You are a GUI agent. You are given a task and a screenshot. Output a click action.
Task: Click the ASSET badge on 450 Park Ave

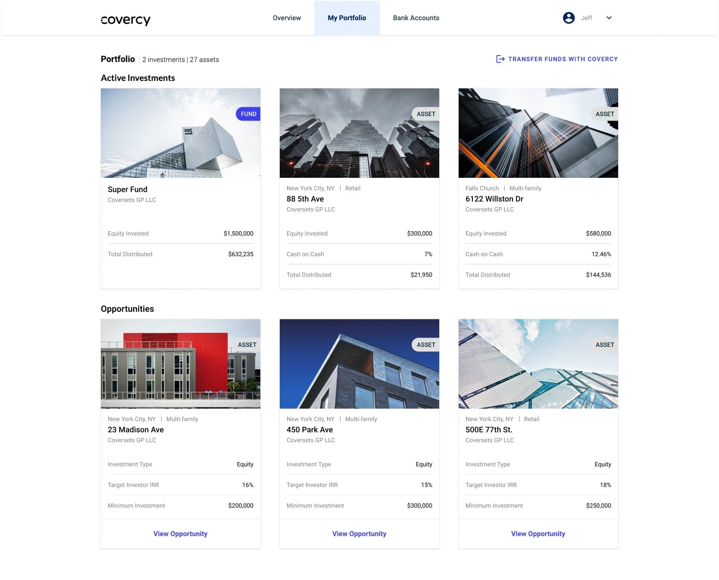click(x=426, y=344)
